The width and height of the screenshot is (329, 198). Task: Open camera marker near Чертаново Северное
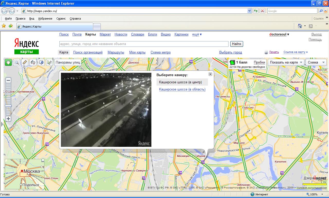pos(143,178)
